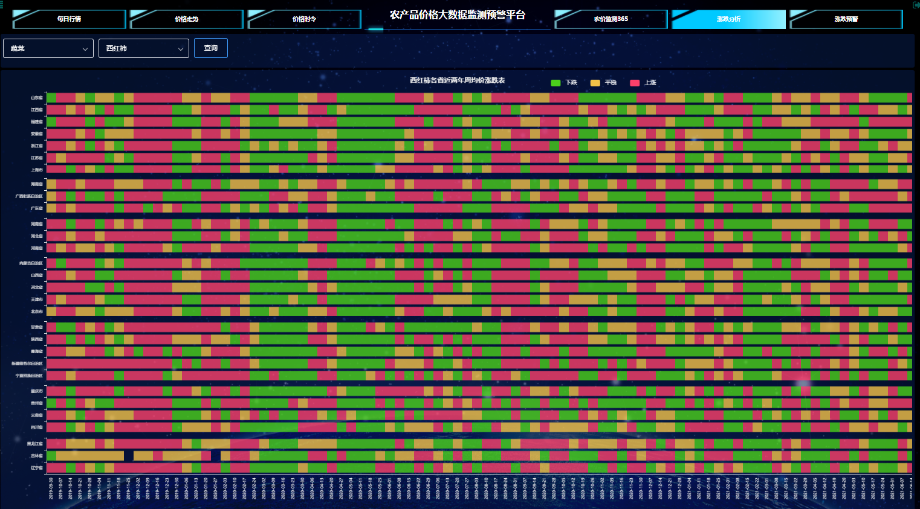Click the 2019-09-30 date axis label
This screenshot has width=920, height=509.
click(51, 488)
